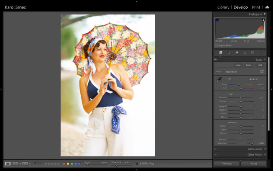This screenshot has width=273, height=171.
Task: Click the portrait photo in preview
Action: coord(108,85)
